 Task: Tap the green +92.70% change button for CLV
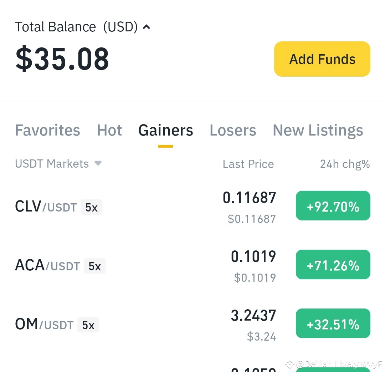click(x=333, y=205)
